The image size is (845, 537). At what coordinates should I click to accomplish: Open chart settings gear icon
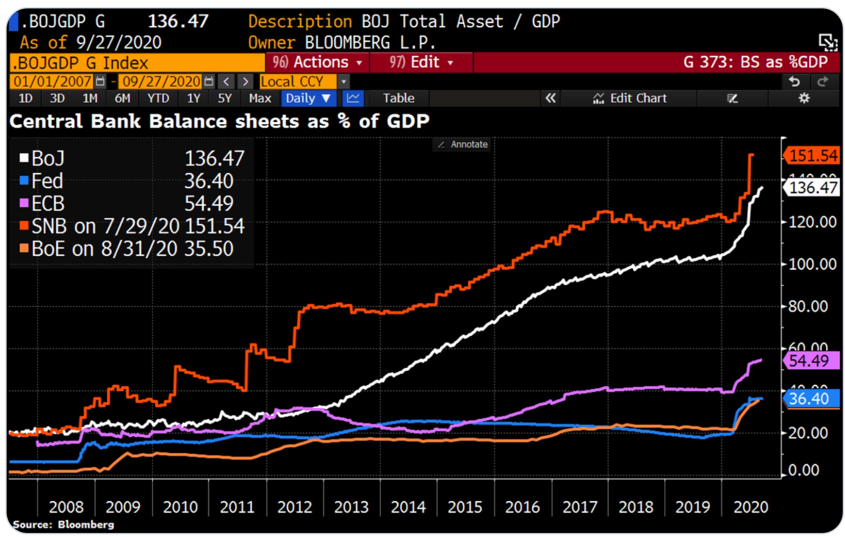coord(804,98)
